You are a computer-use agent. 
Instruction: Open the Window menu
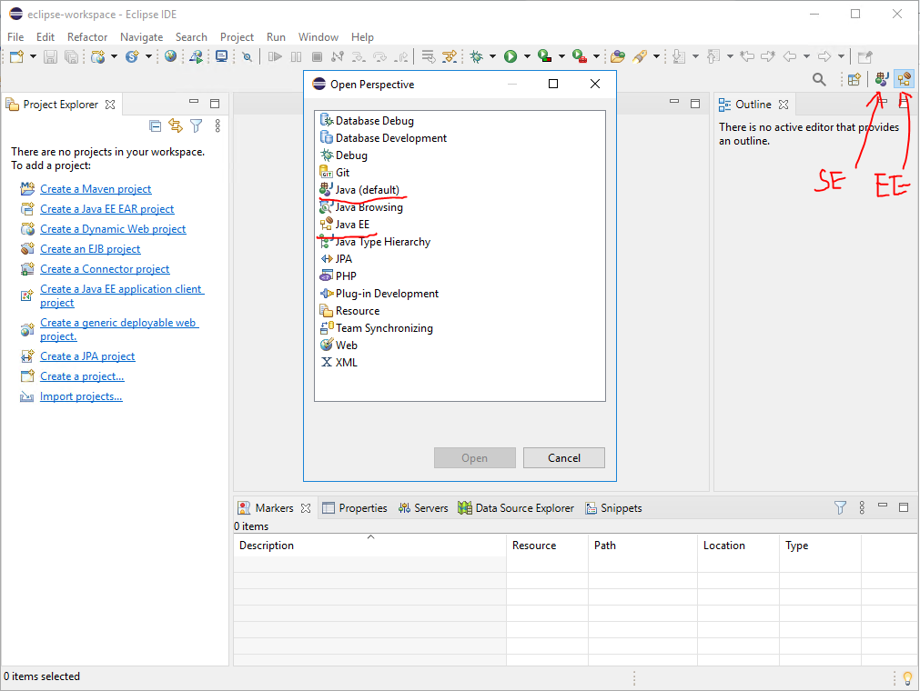[318, 37]
